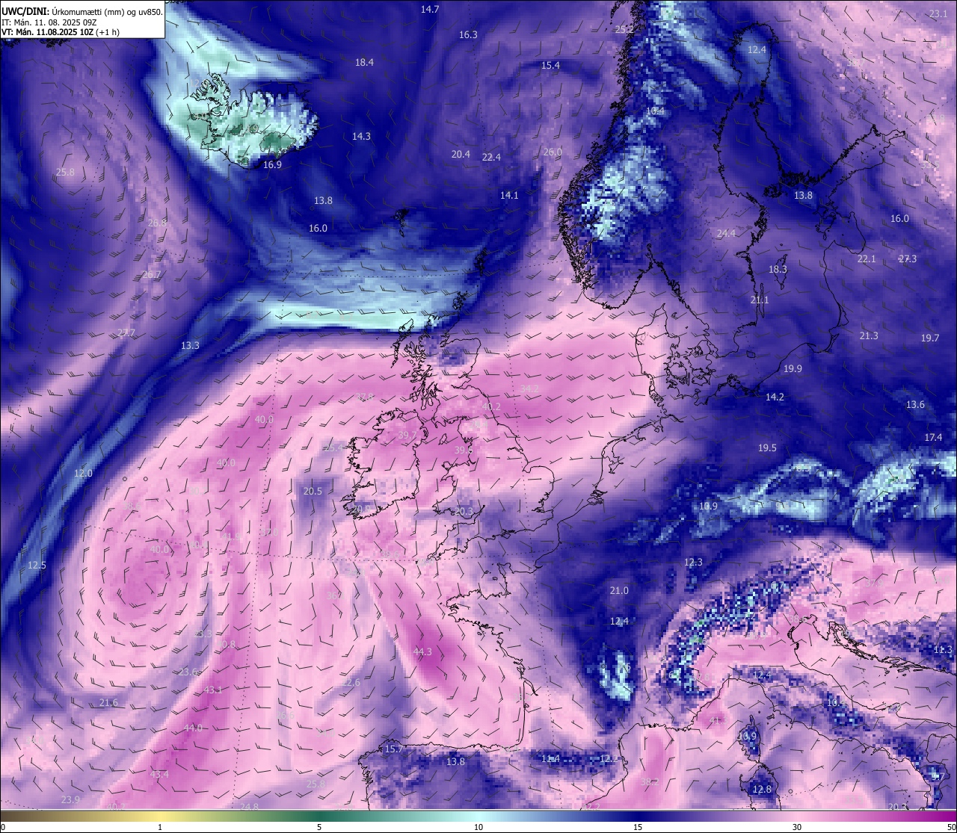Click the 39.5 value over Irish Sea
Viewport: 957px width, 833px height.
tap(464, 450)
